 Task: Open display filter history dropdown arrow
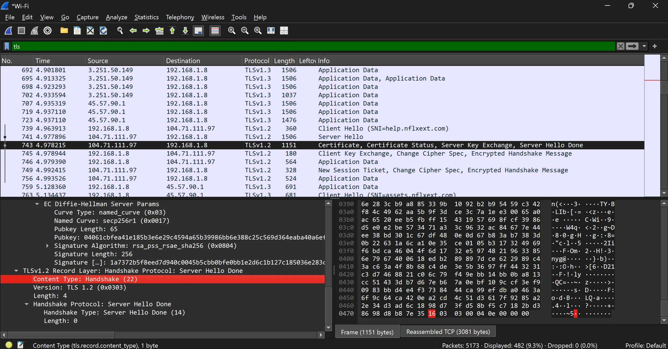(x=644, y=46)
